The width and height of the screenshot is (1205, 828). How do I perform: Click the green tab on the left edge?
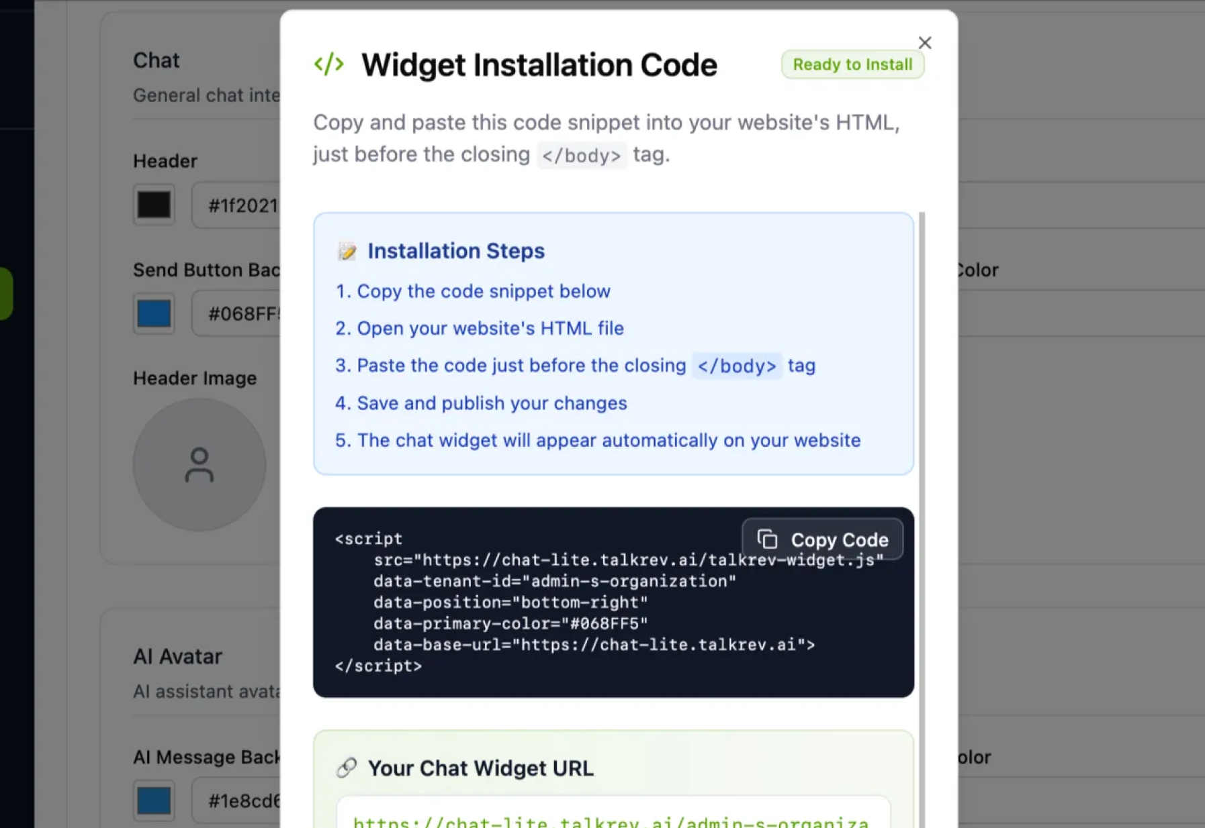pyautogui.click(x=6, y=294)
